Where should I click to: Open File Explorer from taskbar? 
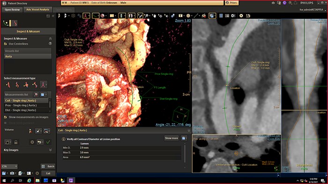(37, 180)
